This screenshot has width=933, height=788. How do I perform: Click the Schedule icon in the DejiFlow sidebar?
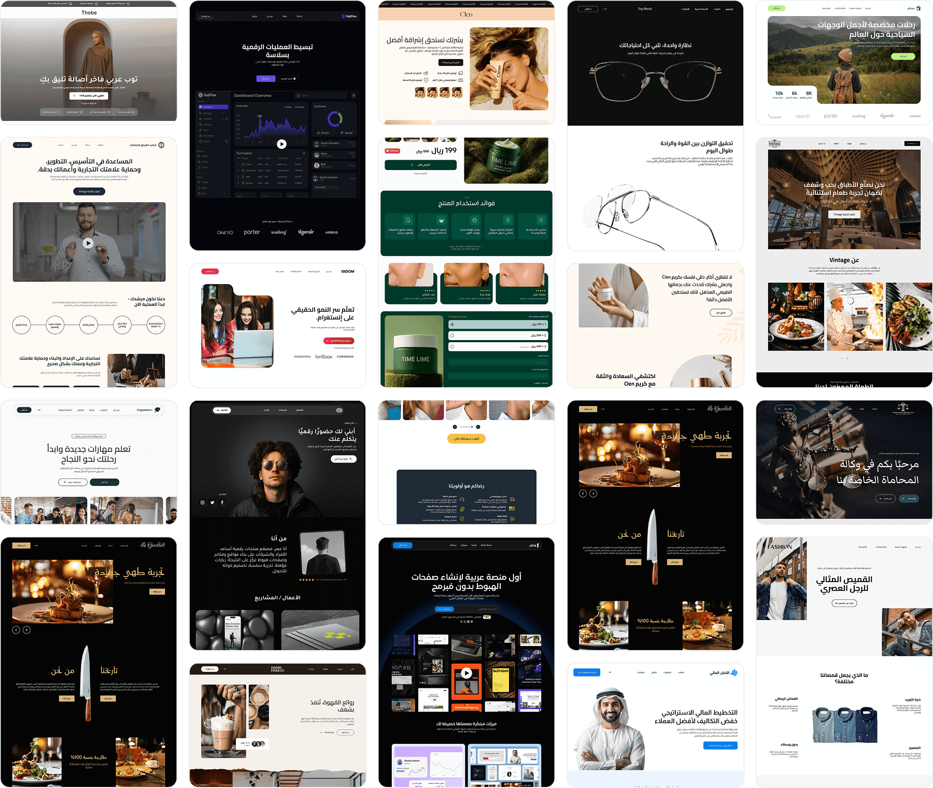[201, 119]
